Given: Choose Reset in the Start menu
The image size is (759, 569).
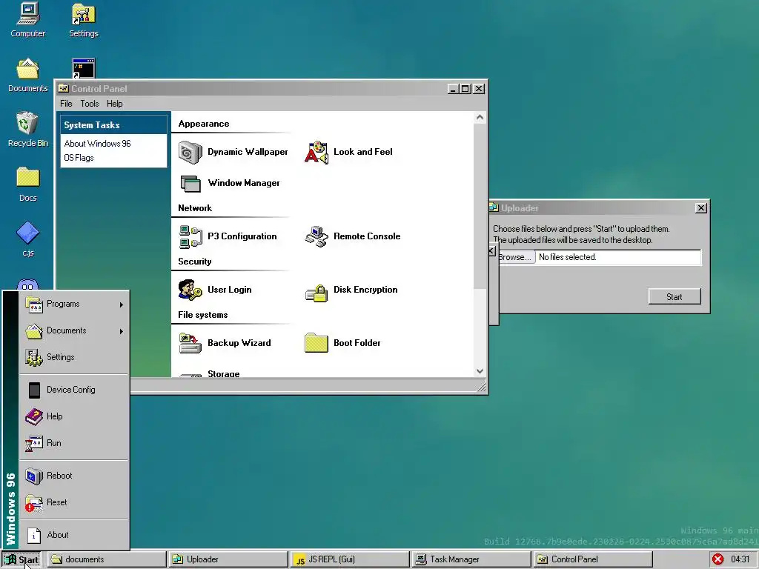Looking at the screenshot, I should tap(74, 502).
